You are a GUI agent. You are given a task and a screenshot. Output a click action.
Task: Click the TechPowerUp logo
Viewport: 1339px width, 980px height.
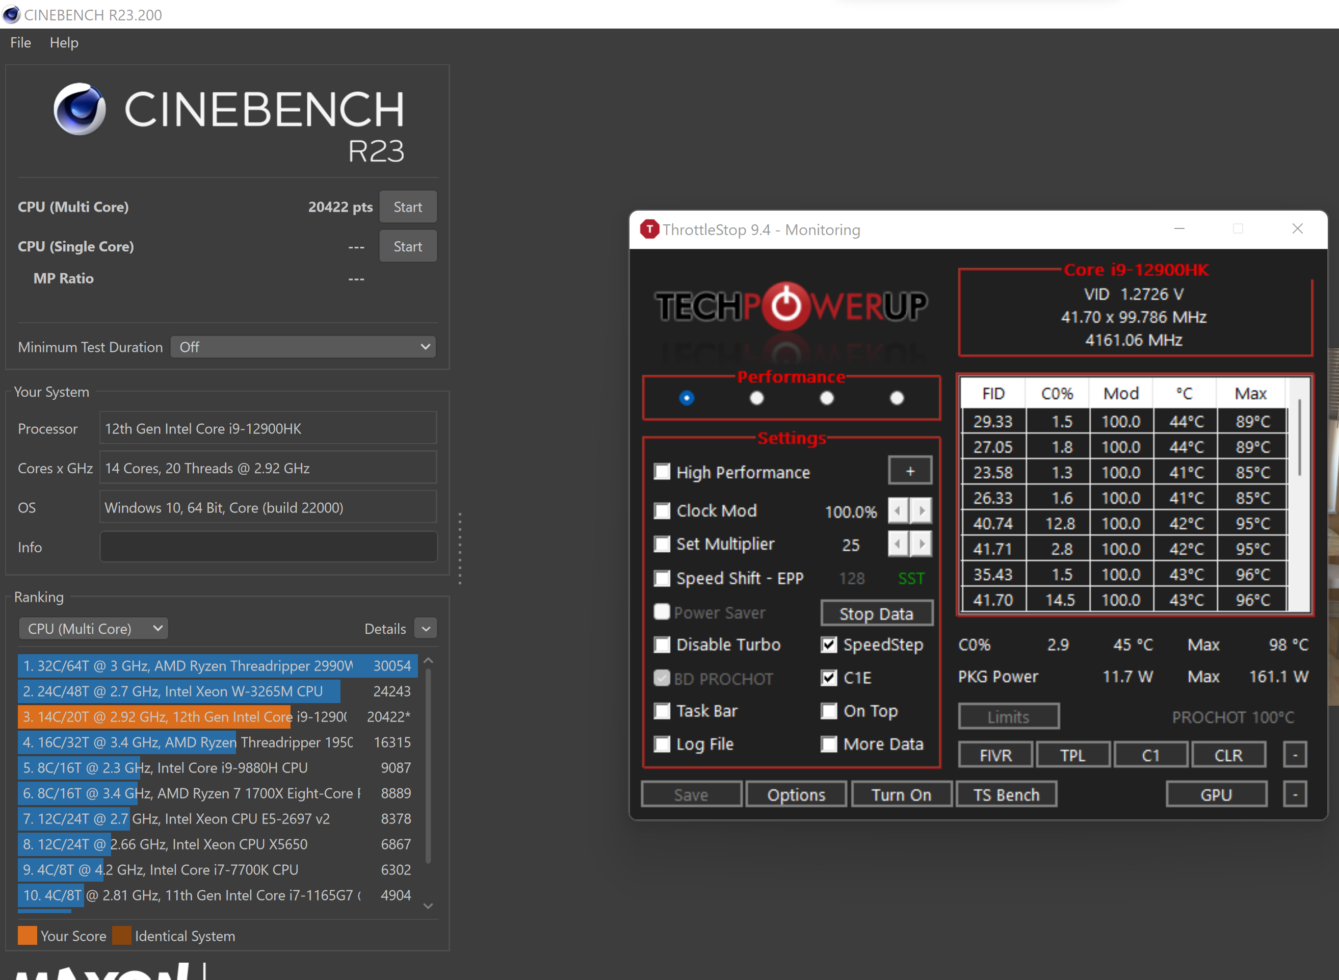coord(791,306)
